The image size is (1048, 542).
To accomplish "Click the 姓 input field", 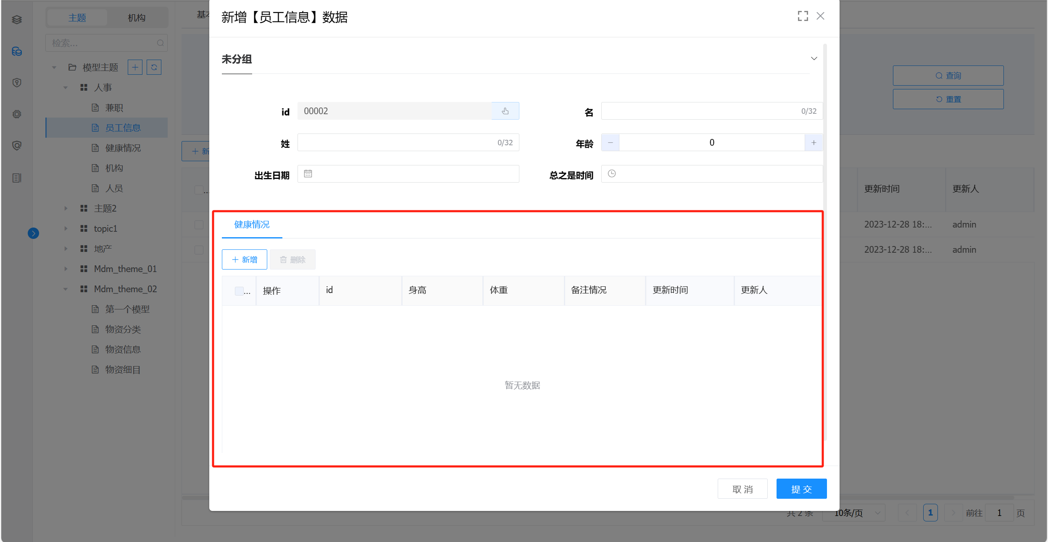I will (x=408, y=142).
